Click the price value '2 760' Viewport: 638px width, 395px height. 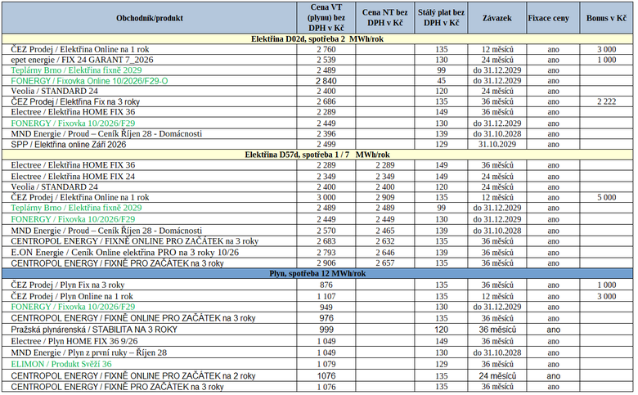click(326, 50)
